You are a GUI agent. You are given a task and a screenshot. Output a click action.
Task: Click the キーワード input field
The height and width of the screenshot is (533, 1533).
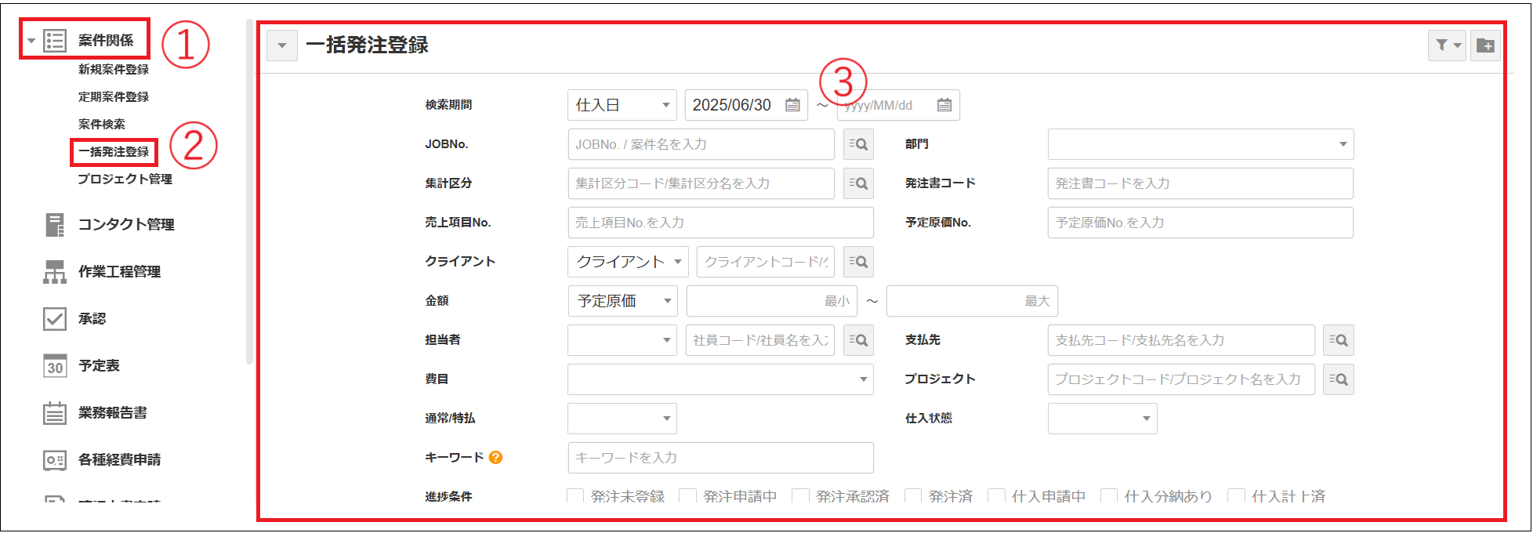pyautogui.click(x=719, y=458)
